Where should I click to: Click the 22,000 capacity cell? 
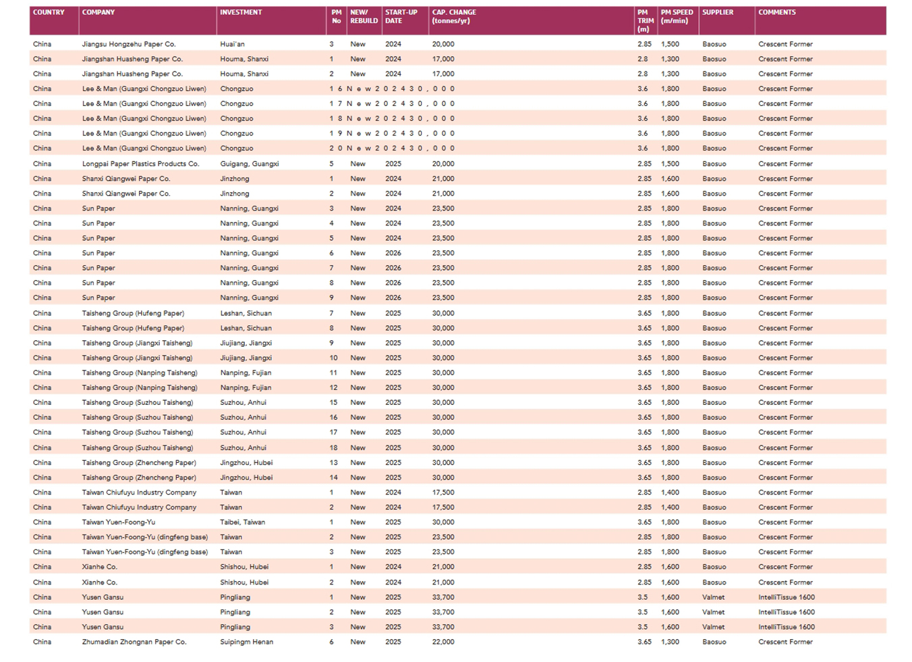point(443,642)
